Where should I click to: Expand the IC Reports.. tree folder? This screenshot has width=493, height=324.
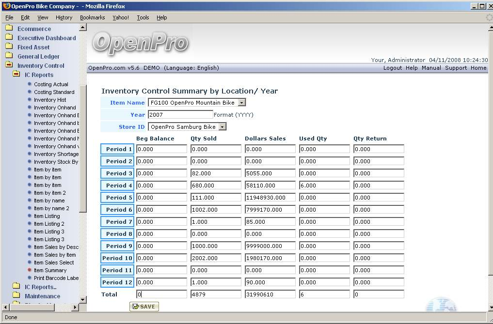(16, 287)
